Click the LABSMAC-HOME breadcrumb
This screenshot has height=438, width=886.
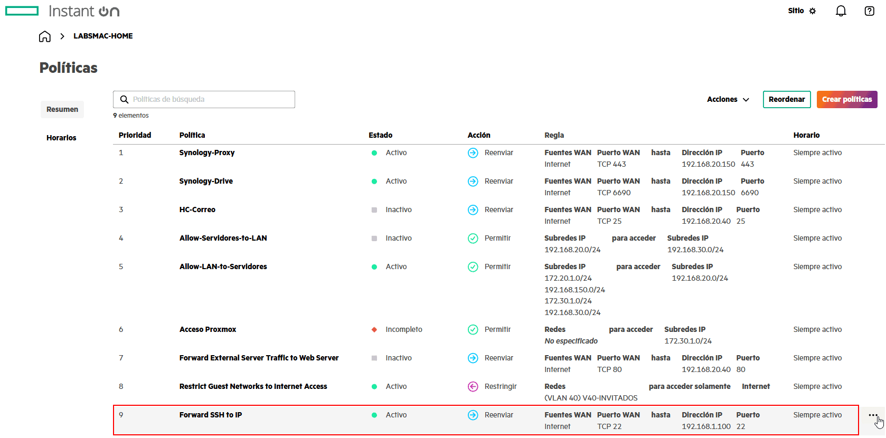pyautogui.click(x=103, y=36)
